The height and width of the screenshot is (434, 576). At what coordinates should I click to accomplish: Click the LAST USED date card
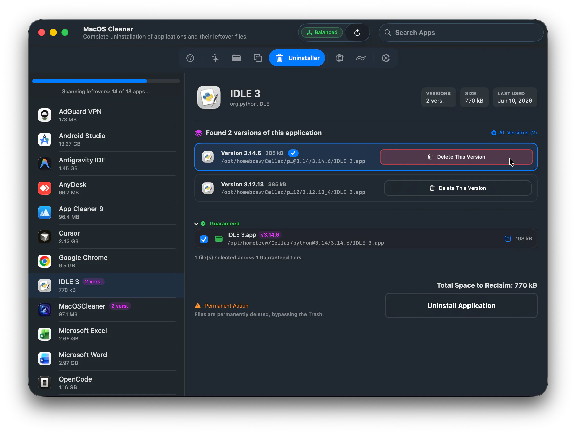515,97
